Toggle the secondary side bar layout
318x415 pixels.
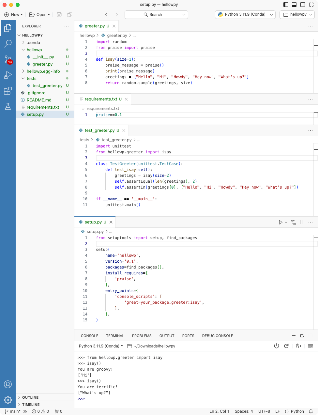303,5
